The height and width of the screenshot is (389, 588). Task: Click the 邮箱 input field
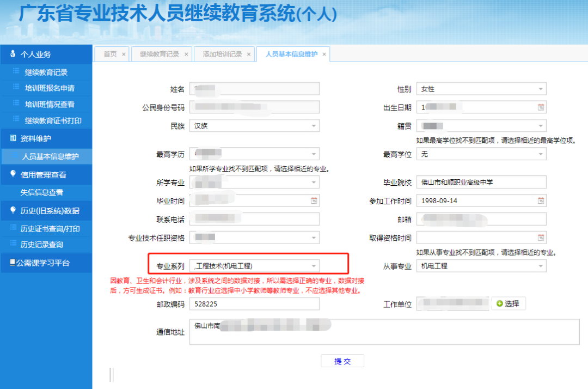pyautogui.click(x=481, y=219)
